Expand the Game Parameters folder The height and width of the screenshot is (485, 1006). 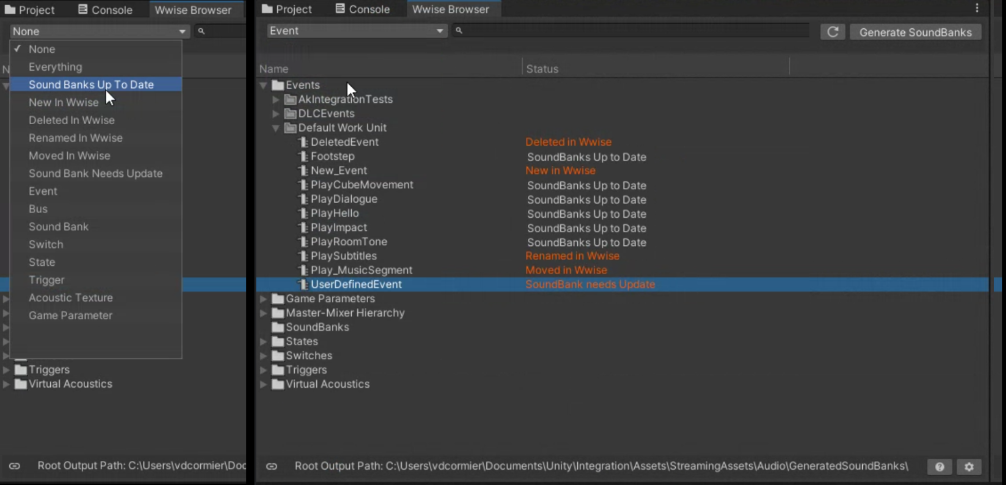pyautogui.click(x=263, y=299)
